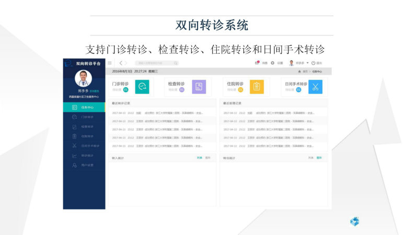Click the magnifier icon in search box
The width and height of the screenshot is (418, 235).
coord(176,63)
